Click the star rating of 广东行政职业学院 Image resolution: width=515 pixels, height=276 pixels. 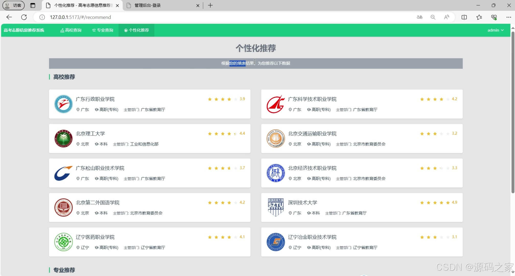(222, 99)
